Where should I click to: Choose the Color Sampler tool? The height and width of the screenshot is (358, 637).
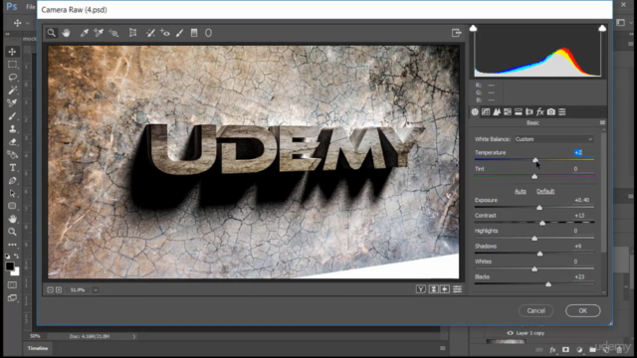tap(99, 33)
